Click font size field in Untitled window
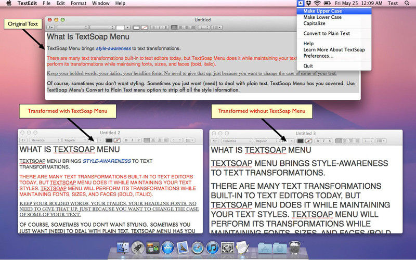This screenshot has width=416, height=260. [120, 28]
